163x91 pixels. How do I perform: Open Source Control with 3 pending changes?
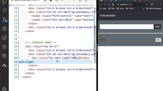pyautogui.click(x=5, y=20)
